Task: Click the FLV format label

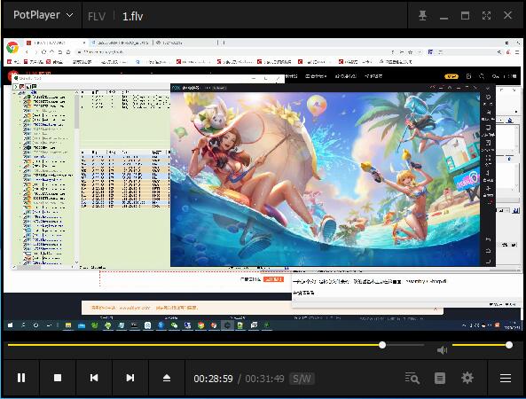Action: point(97,16)
